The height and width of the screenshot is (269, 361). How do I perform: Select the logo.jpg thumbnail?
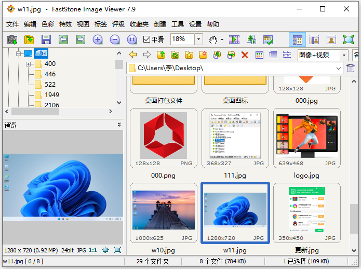tap(306, 138)
